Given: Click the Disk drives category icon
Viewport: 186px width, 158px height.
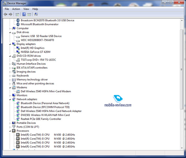Looking at the screenshot, I should (x=14, y=33).
